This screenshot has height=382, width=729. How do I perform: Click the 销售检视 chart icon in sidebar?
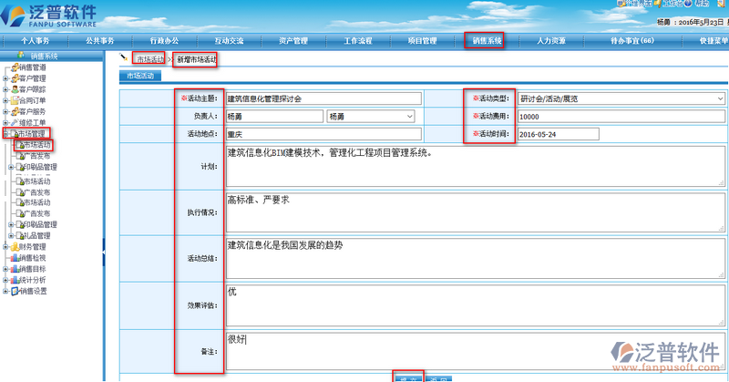coord(14,258)
